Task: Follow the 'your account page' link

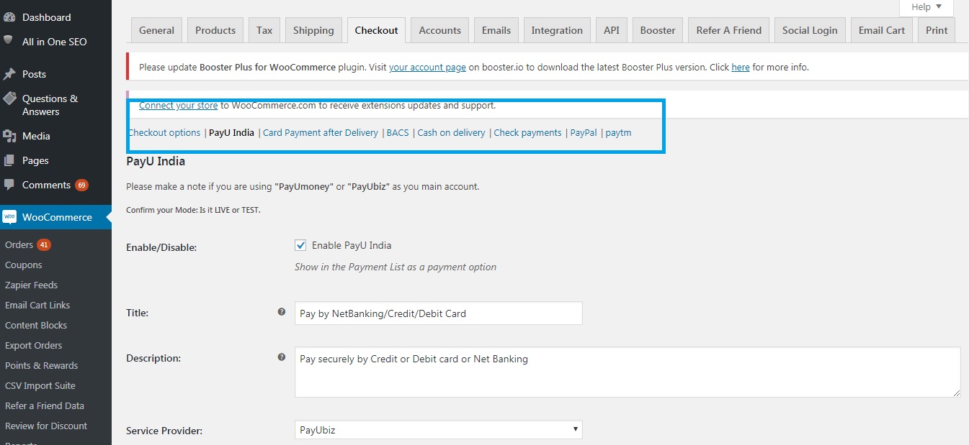Action: click(427, 67)
